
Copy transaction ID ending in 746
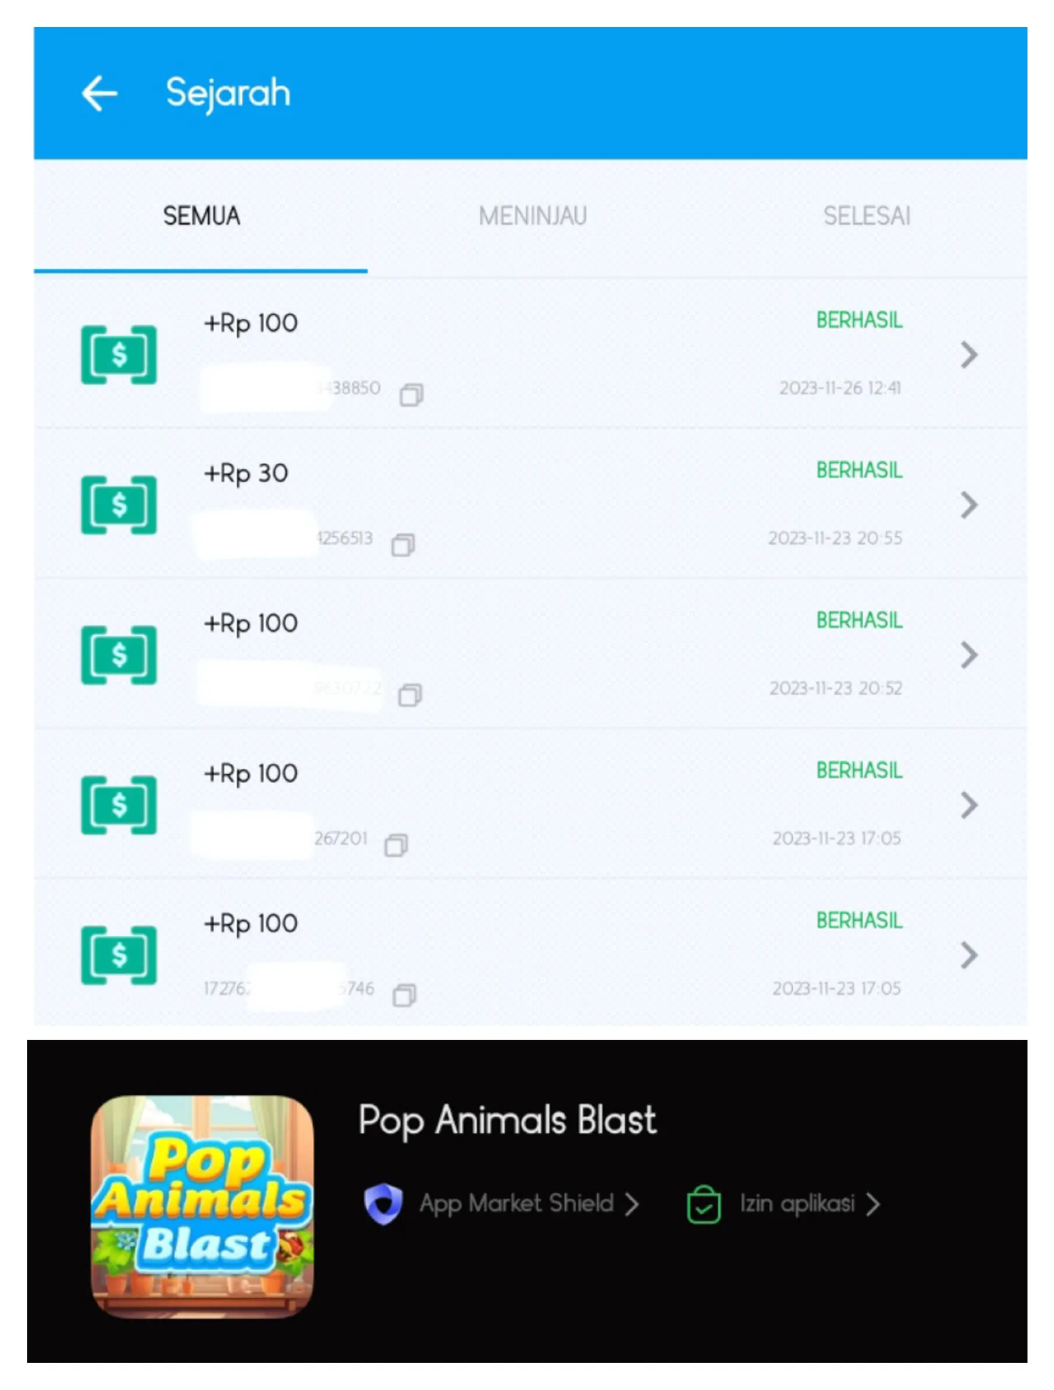coord(405,995)
